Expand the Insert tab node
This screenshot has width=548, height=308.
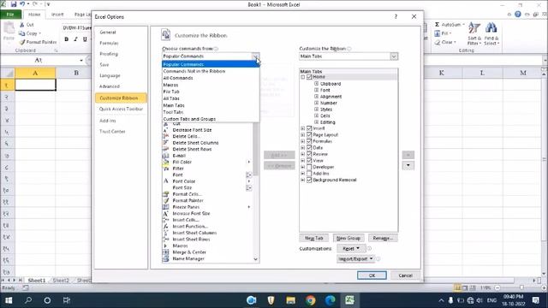303,128
